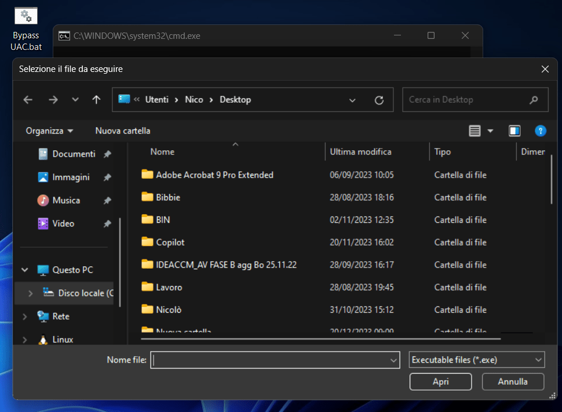Select the Copilot folder

tap(170, 242)
